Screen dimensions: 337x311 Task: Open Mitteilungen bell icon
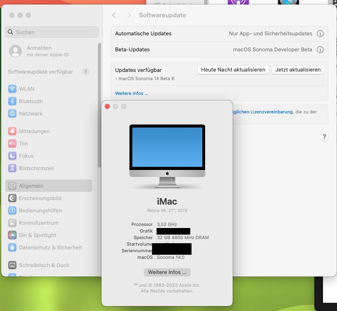(12, 131)
